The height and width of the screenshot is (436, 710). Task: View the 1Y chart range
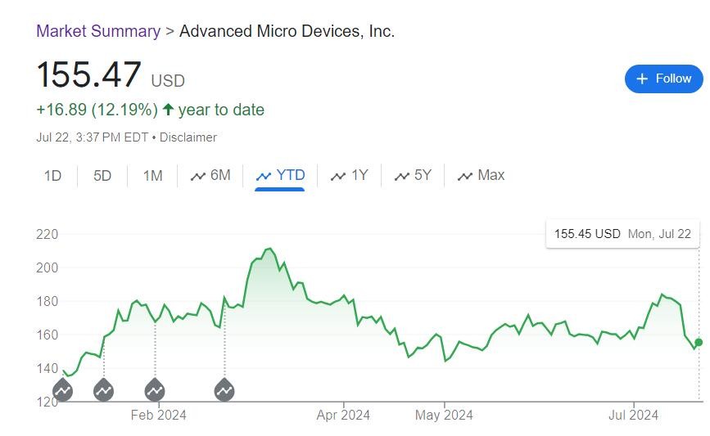[x=349, y=175]
